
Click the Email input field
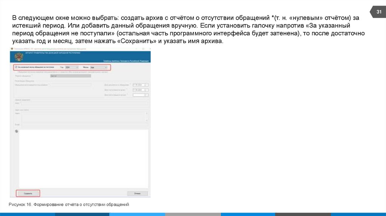85,125
